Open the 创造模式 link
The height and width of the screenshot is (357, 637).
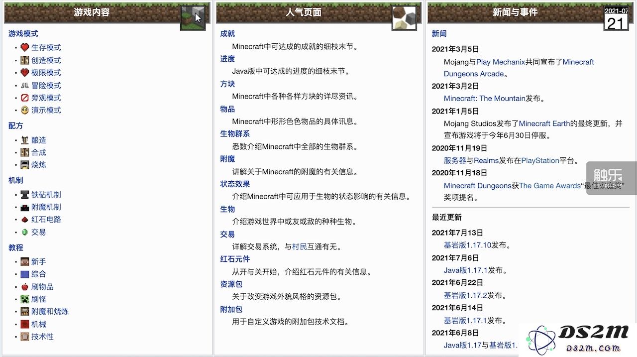coord(46,60)
